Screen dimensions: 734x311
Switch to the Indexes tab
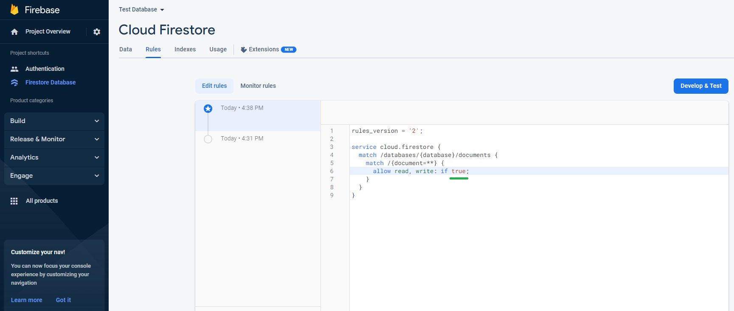pos(185,49)
